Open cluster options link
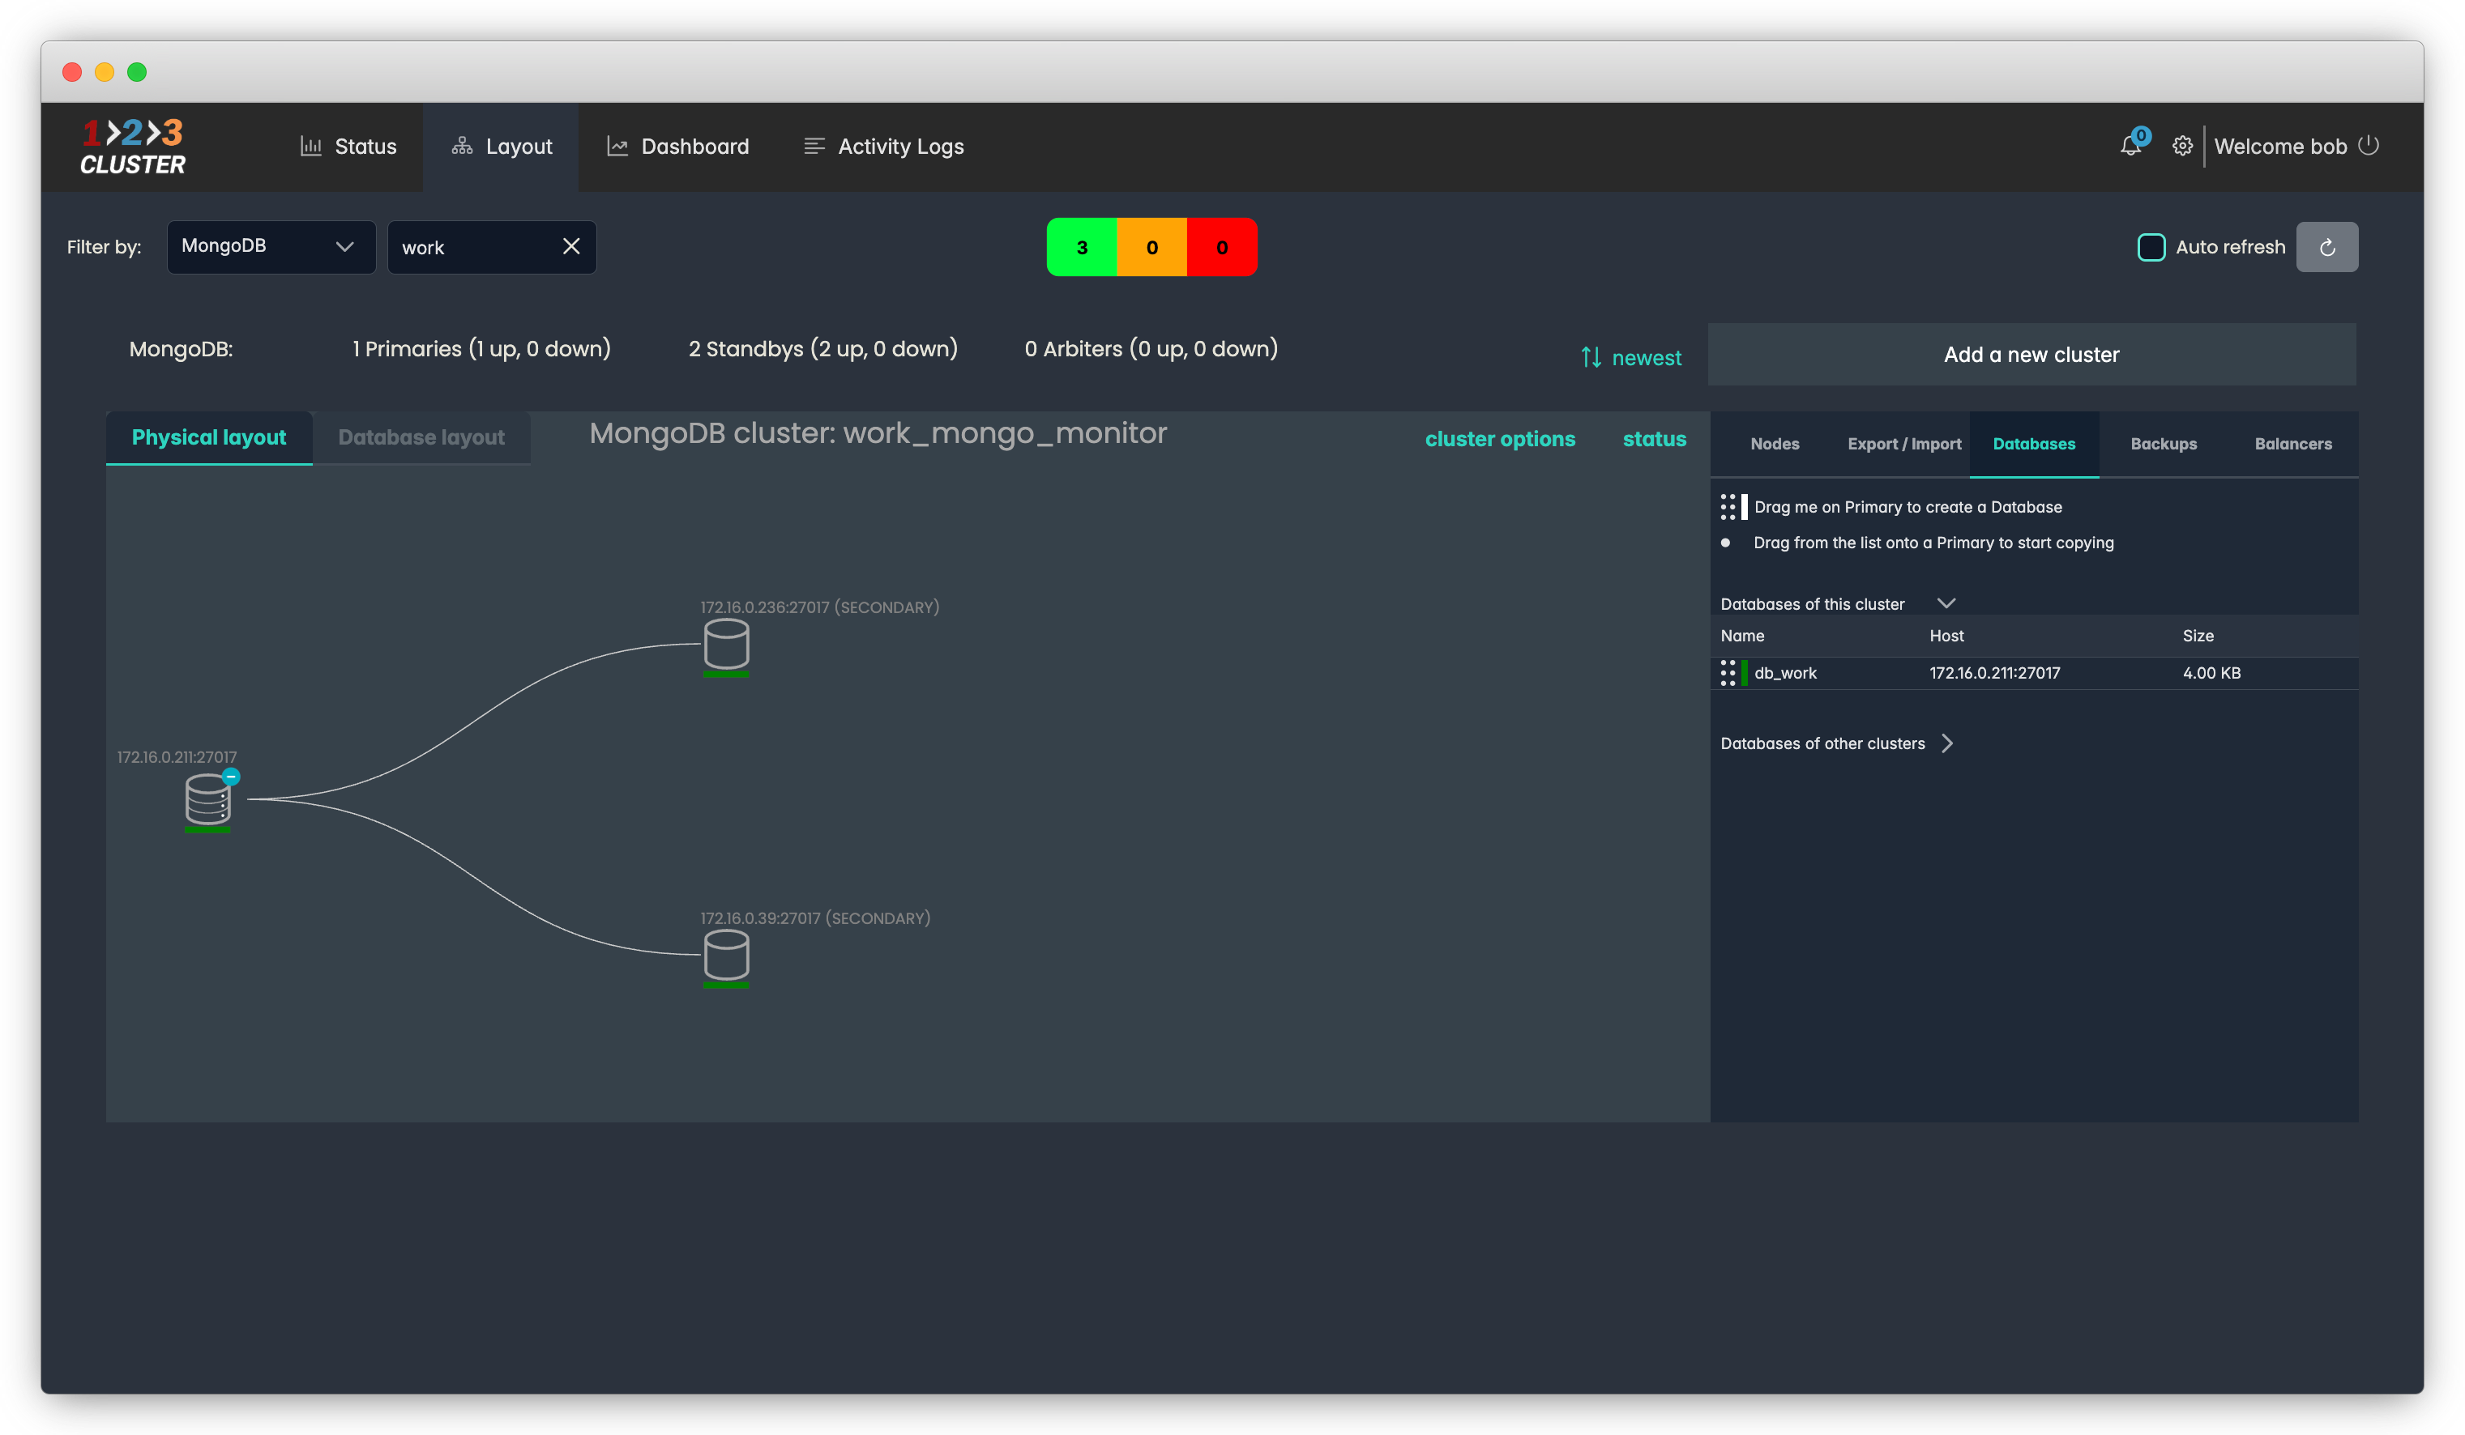Viewport: 2465px width, 1435px height. pyautogui.click(x=1500, y=439)
